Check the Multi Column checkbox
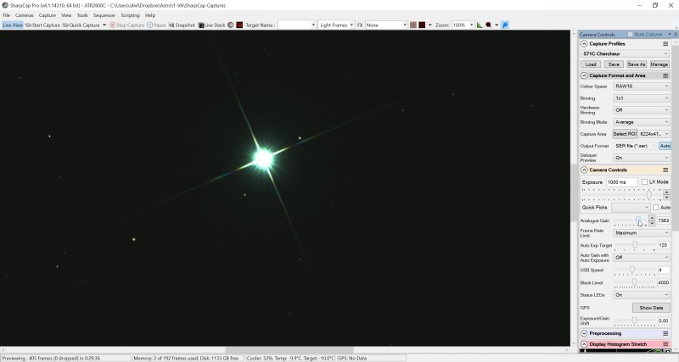 631,34
